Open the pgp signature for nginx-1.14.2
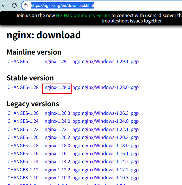 pyautogui.click(x=76, y=162)
